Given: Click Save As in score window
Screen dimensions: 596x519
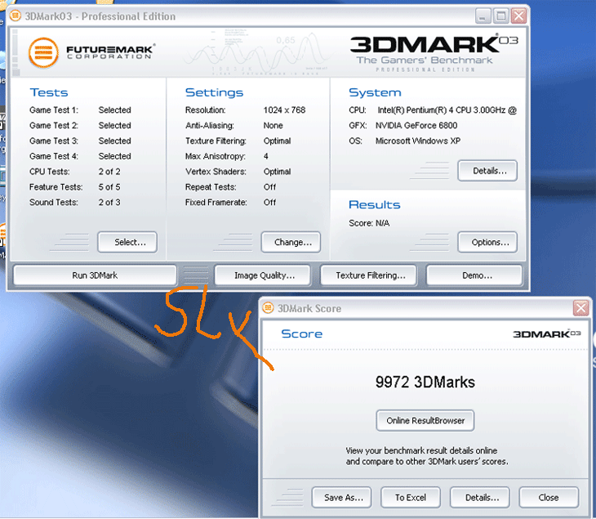Looking at the screenshot, I should click(342, 497).
